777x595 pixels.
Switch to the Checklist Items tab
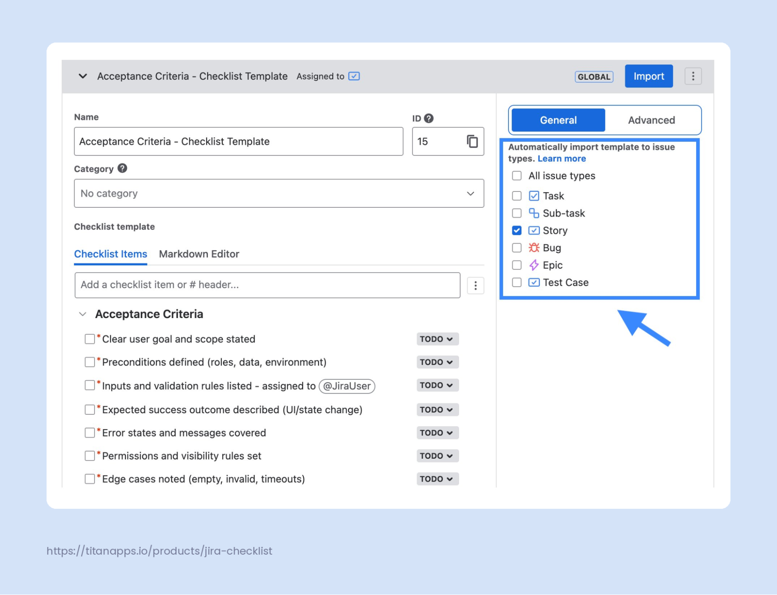point(110,254)
